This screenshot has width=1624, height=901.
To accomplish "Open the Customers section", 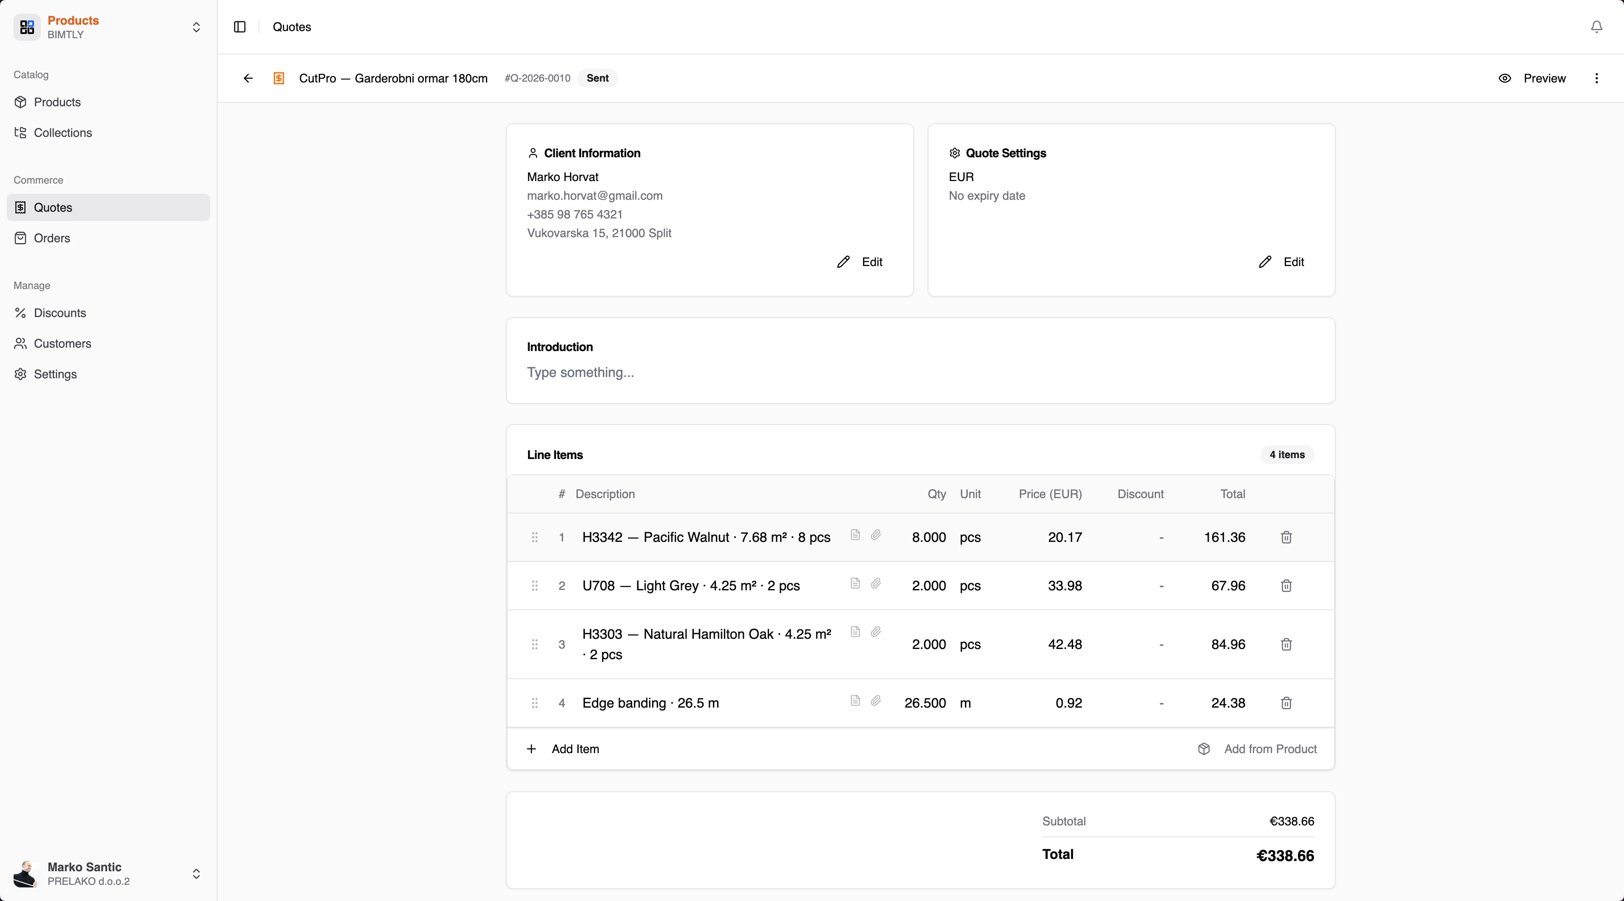I will pos(61,343).
